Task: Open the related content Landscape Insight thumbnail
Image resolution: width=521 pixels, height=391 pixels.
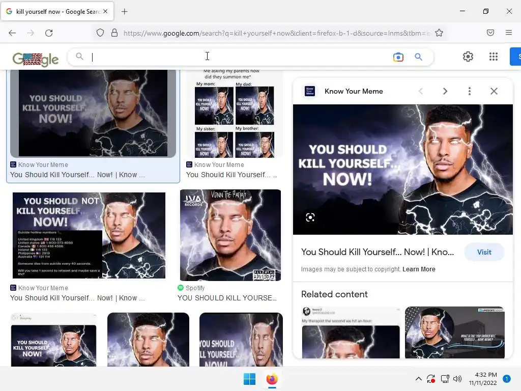Action: [454, 332]
